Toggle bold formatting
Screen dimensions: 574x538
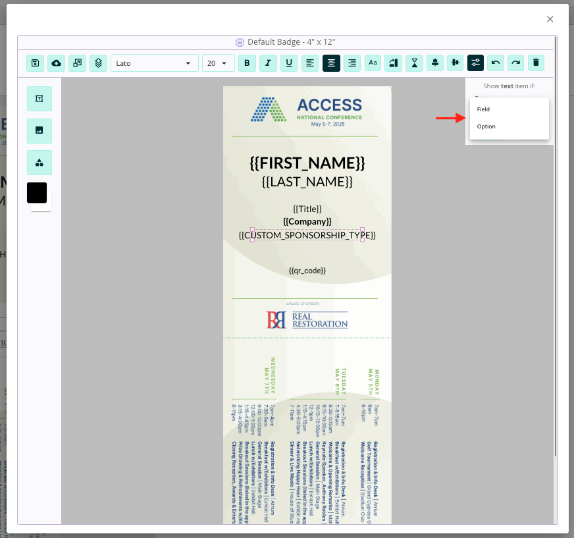[x=247, y=63]
